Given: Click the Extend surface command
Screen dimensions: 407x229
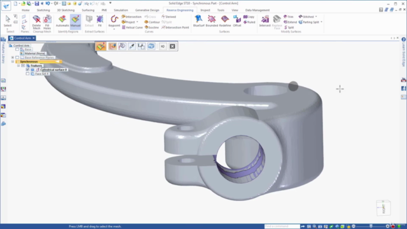Looking at the screenshot, I should click(x=290, y=22).
